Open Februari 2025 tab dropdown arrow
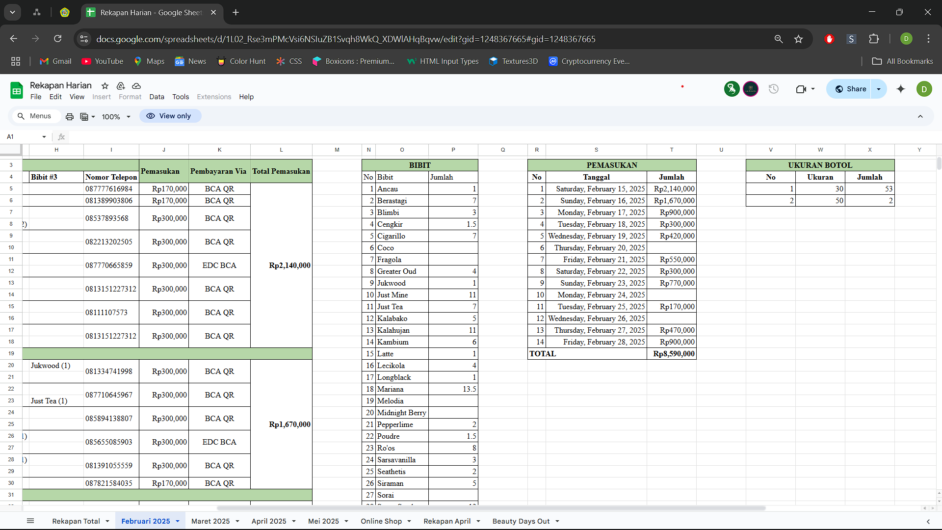Viewport: 942px width, 530px height. click(x=178, y=521)
